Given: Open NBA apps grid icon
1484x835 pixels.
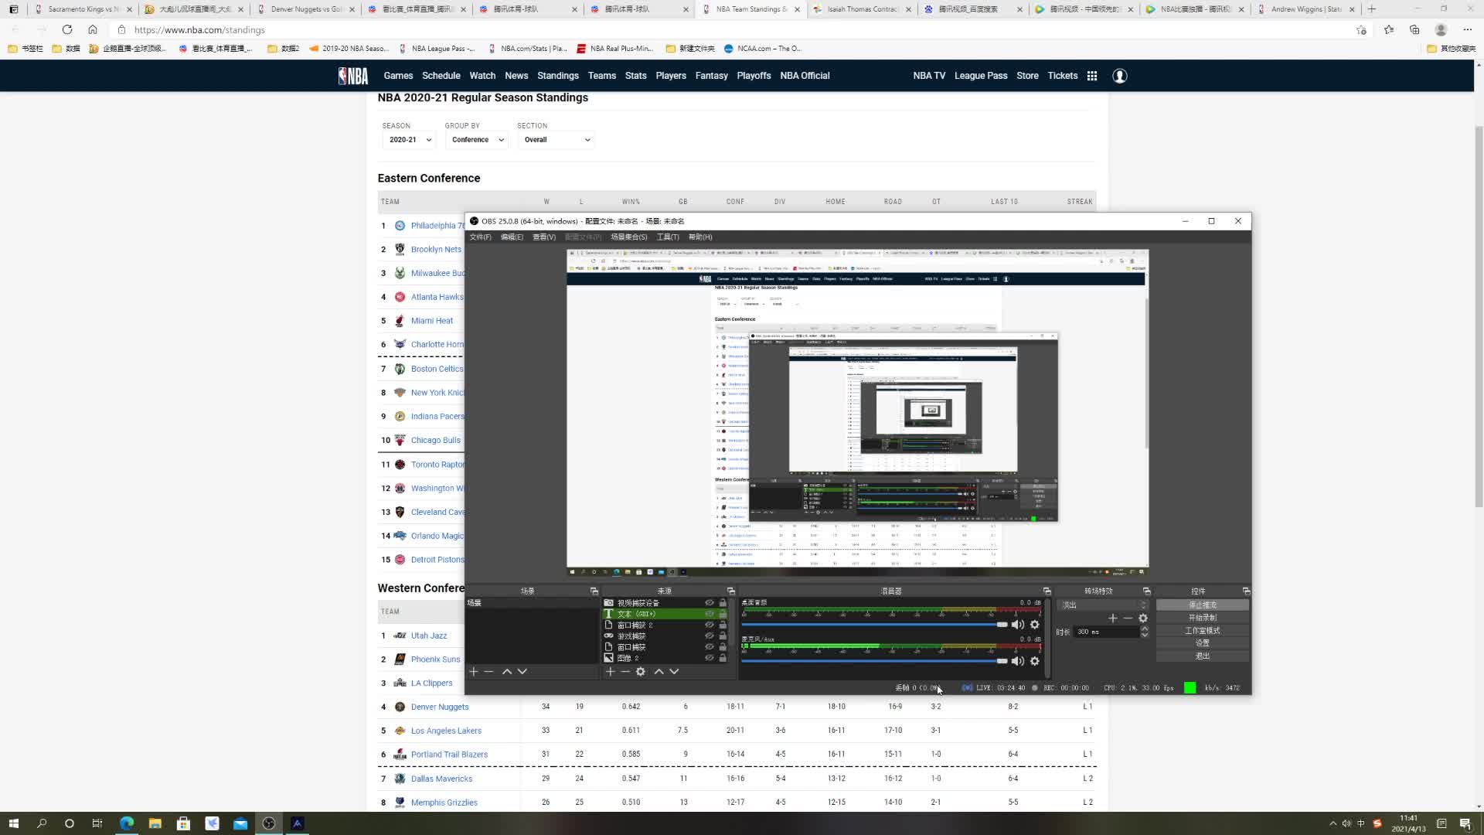Looking at the screenshot, I should click(x=1092, y=76).
